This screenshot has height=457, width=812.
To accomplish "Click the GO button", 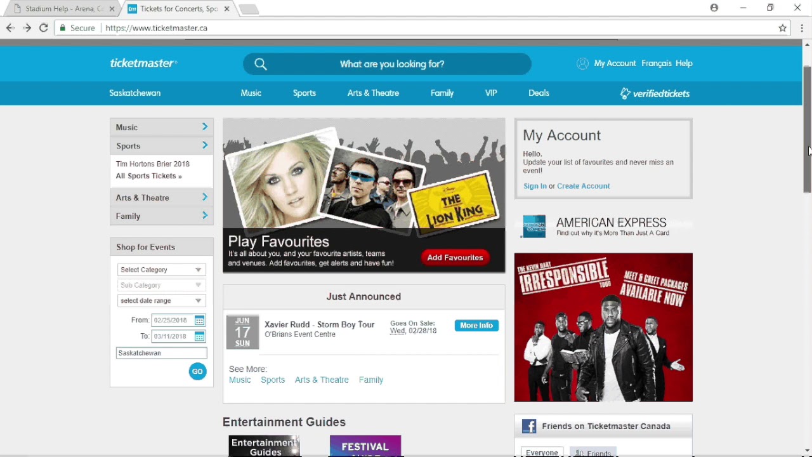I will [x=197, y=371].
